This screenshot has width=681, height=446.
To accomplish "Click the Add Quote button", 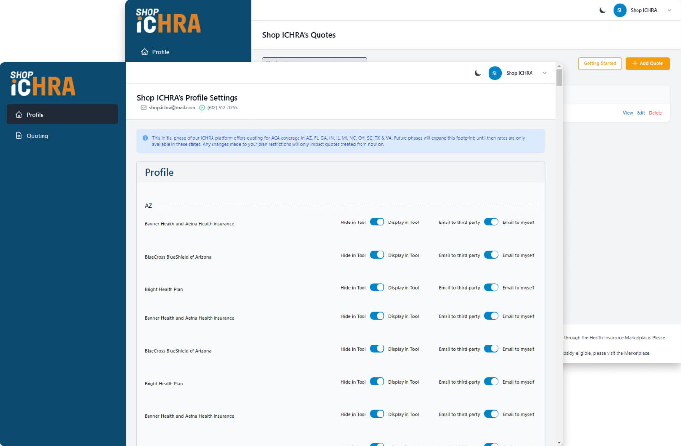I will pos(648,63).
